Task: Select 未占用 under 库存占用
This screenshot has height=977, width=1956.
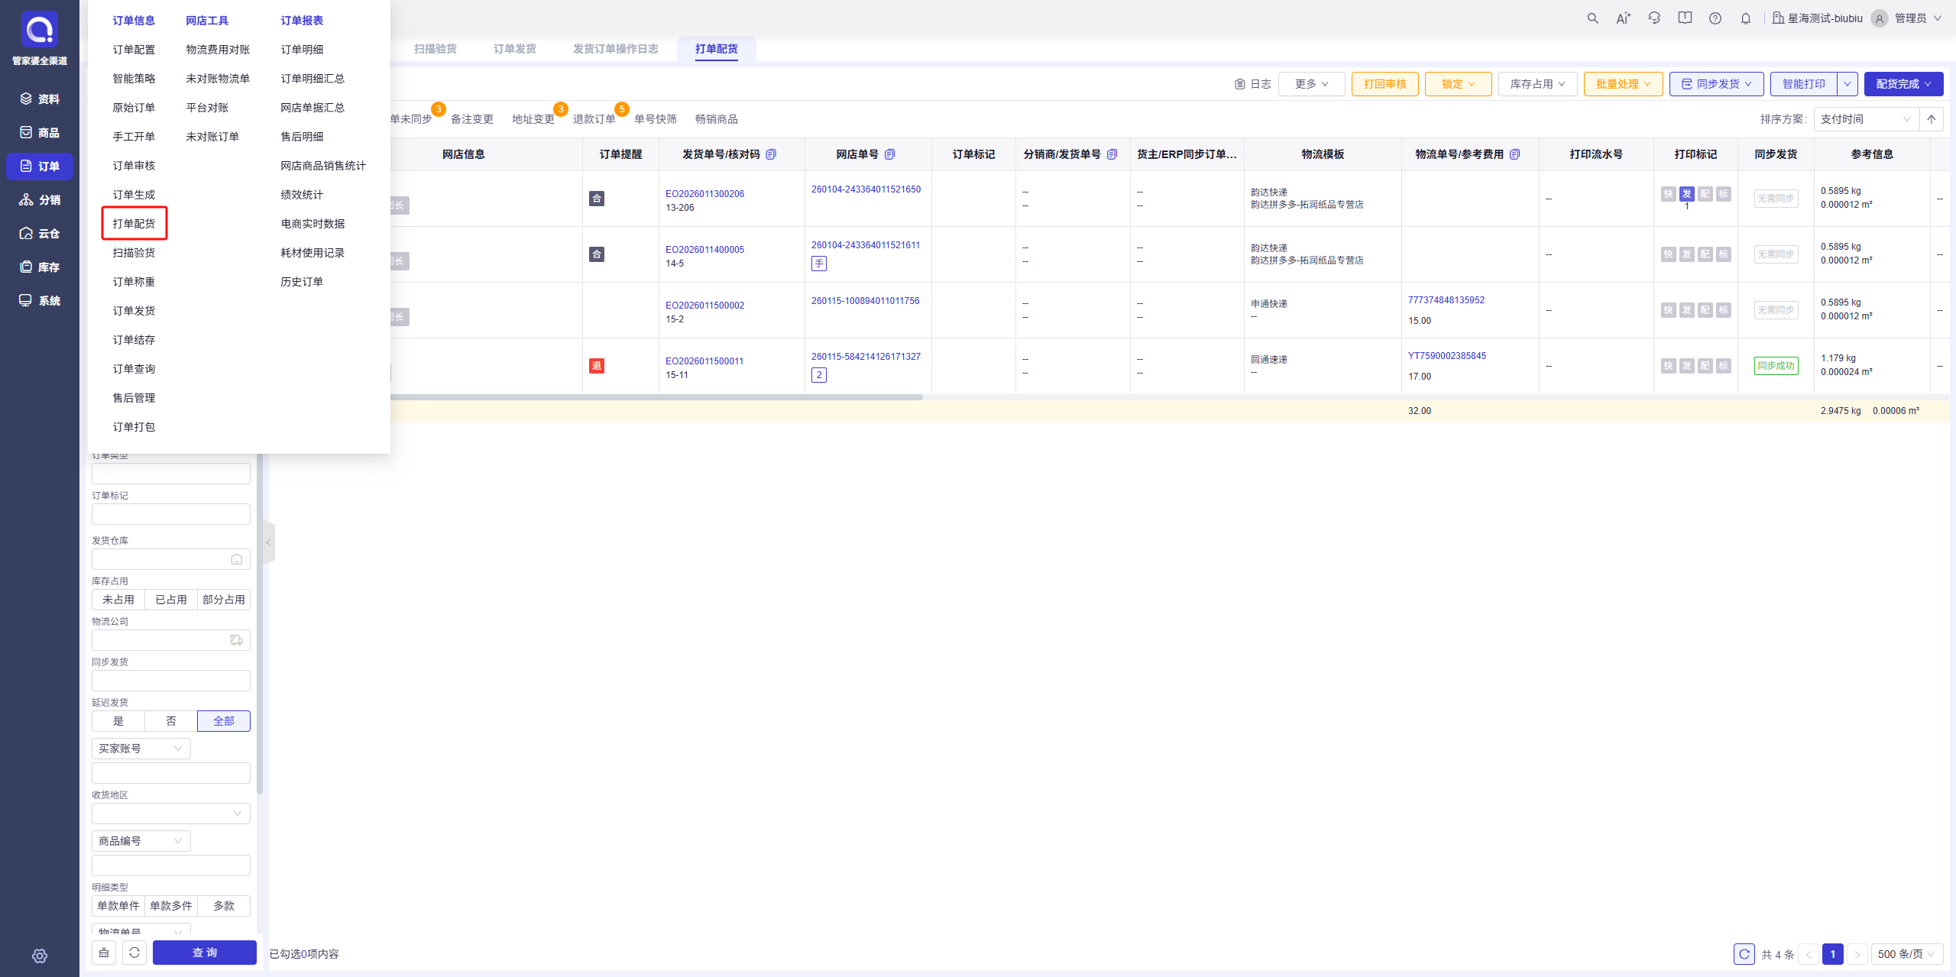Action: click(118, 600)
